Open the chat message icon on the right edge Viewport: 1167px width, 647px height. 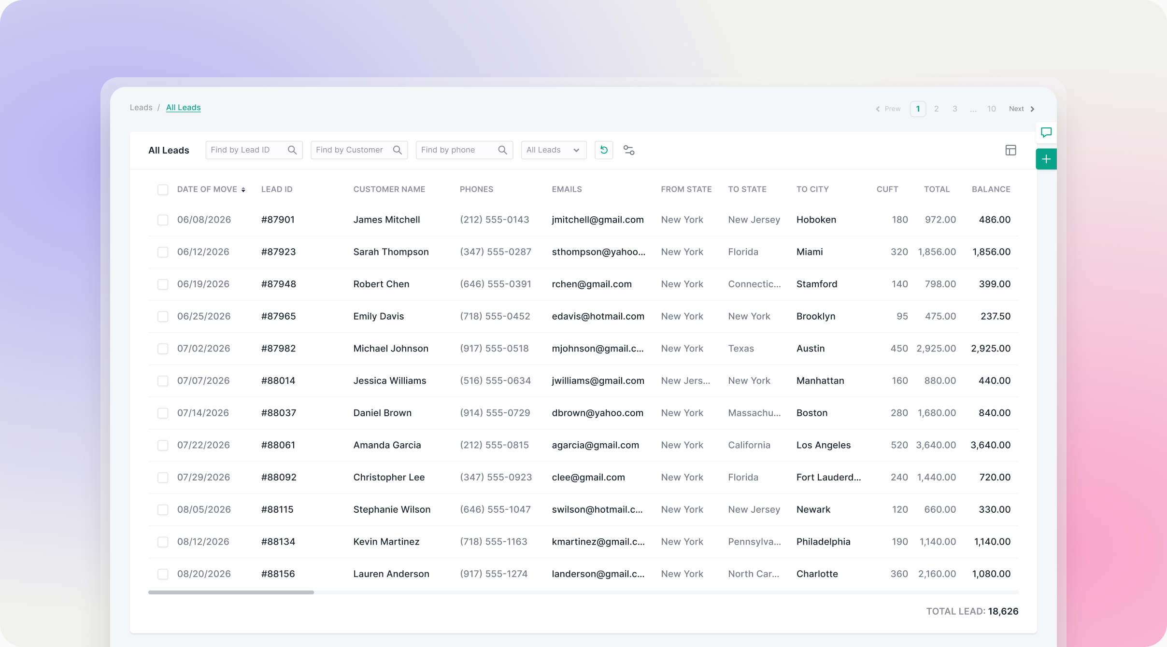(x=1046, y=132)
